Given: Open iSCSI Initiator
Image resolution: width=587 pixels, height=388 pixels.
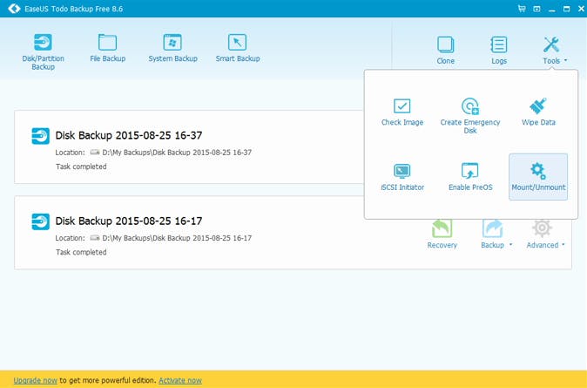Looking at the screenshot, I should 402,177.
